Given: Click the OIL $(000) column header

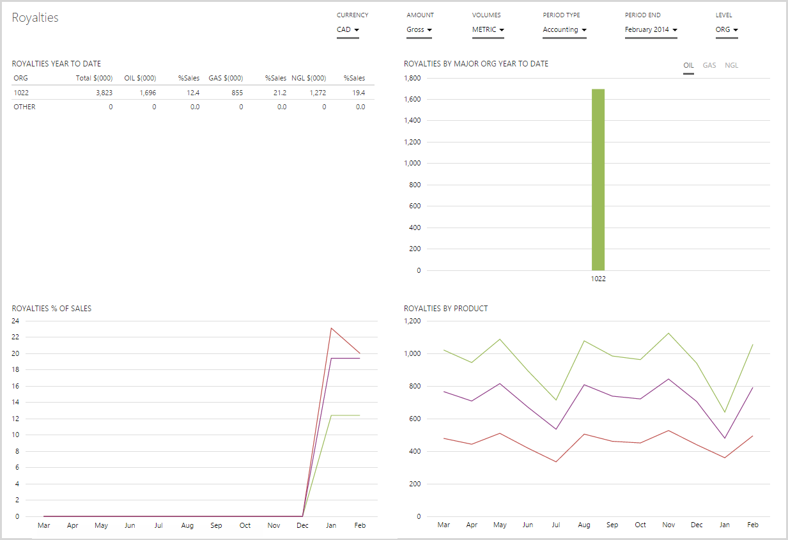Looking at the screenshot, I should (x=140, y=78).
